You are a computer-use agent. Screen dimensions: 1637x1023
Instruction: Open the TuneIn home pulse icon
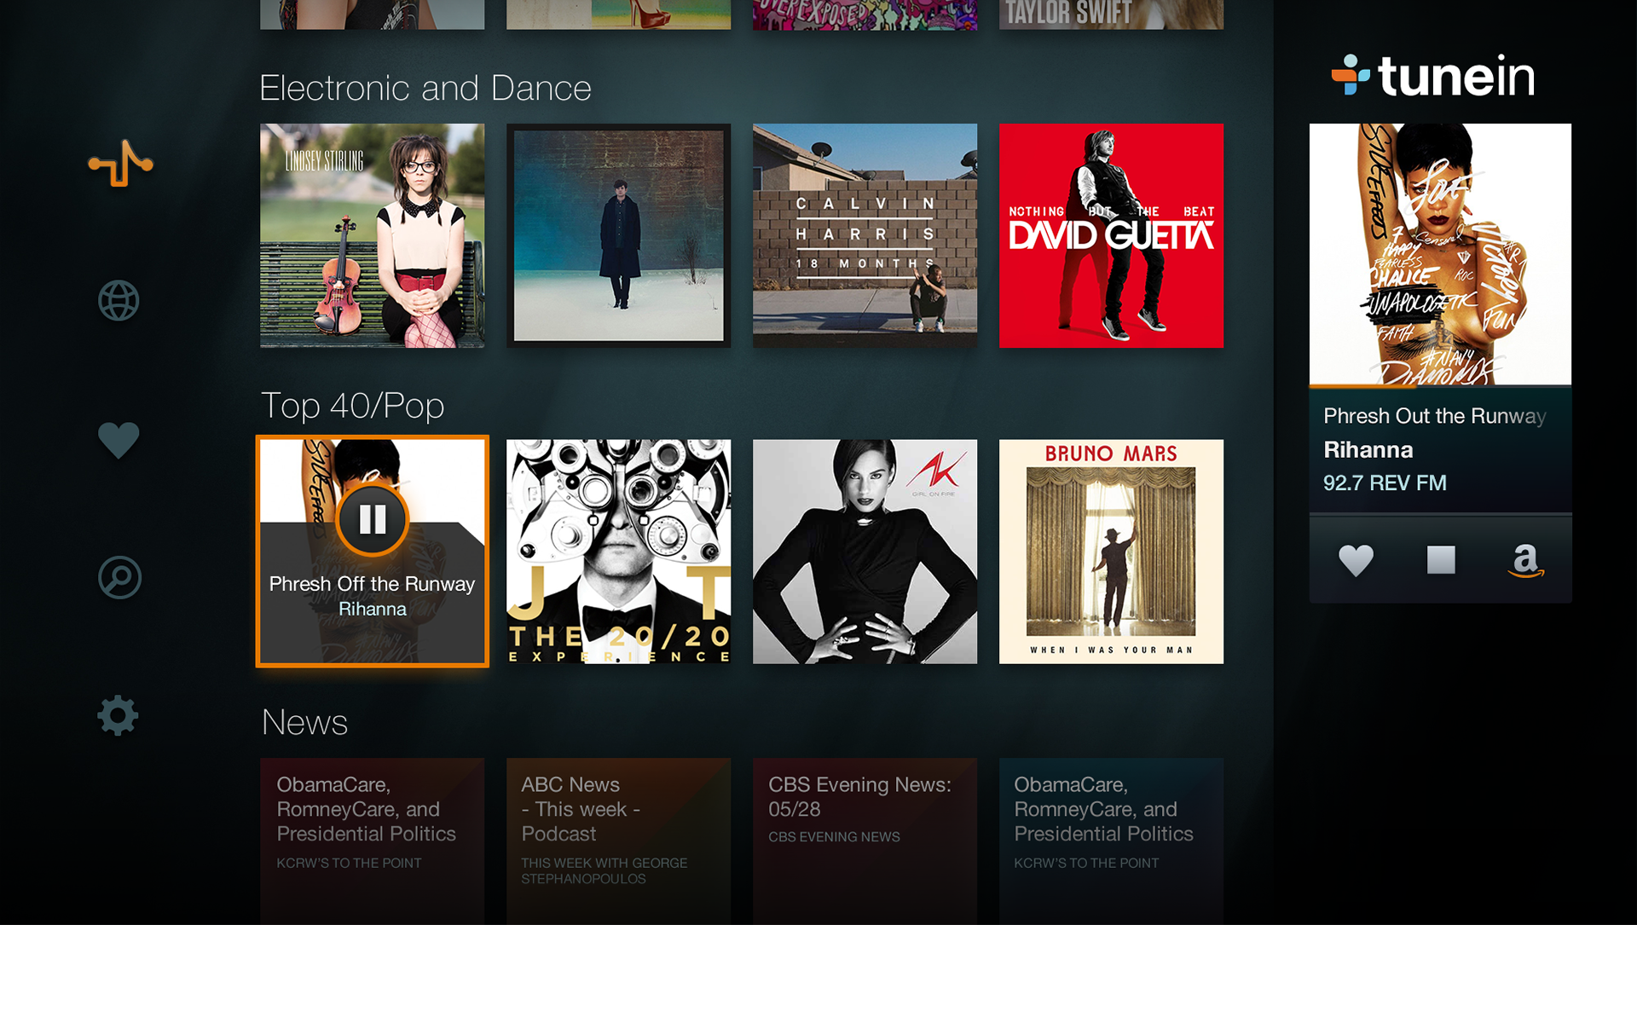pos(120,163)
